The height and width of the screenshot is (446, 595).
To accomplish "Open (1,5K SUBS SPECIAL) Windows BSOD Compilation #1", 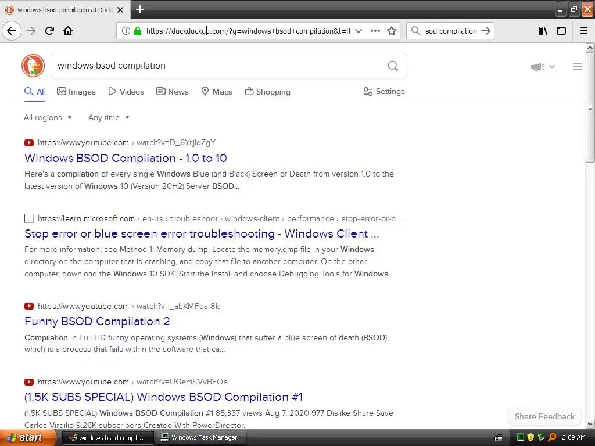I will [x=163, y=397].
